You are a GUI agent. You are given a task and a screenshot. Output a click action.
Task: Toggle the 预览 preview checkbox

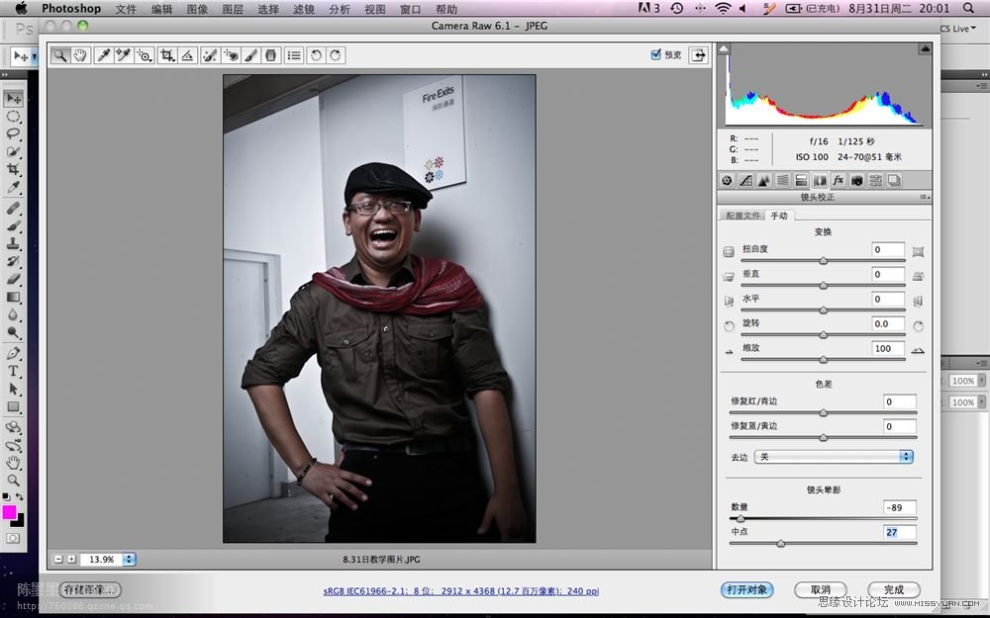pyautogui.click(x=655, y=54)
